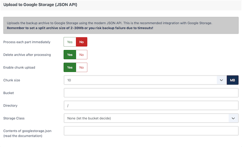Image resolution: width=242 pixels, height=147 pixels.
Task: Click the 'Delete archive after processing' label
Action: pos(27,55)
